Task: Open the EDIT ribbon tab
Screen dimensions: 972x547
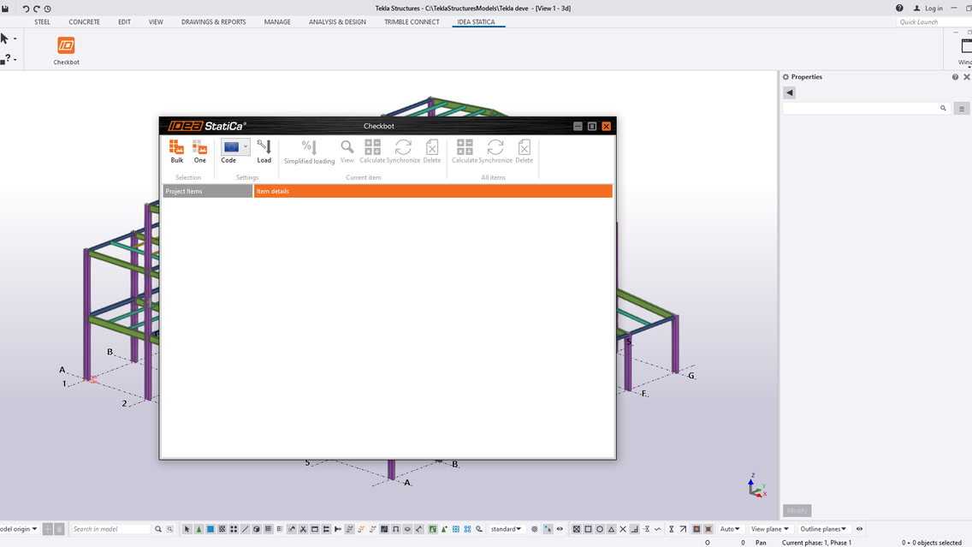Action: click(125, 21)
